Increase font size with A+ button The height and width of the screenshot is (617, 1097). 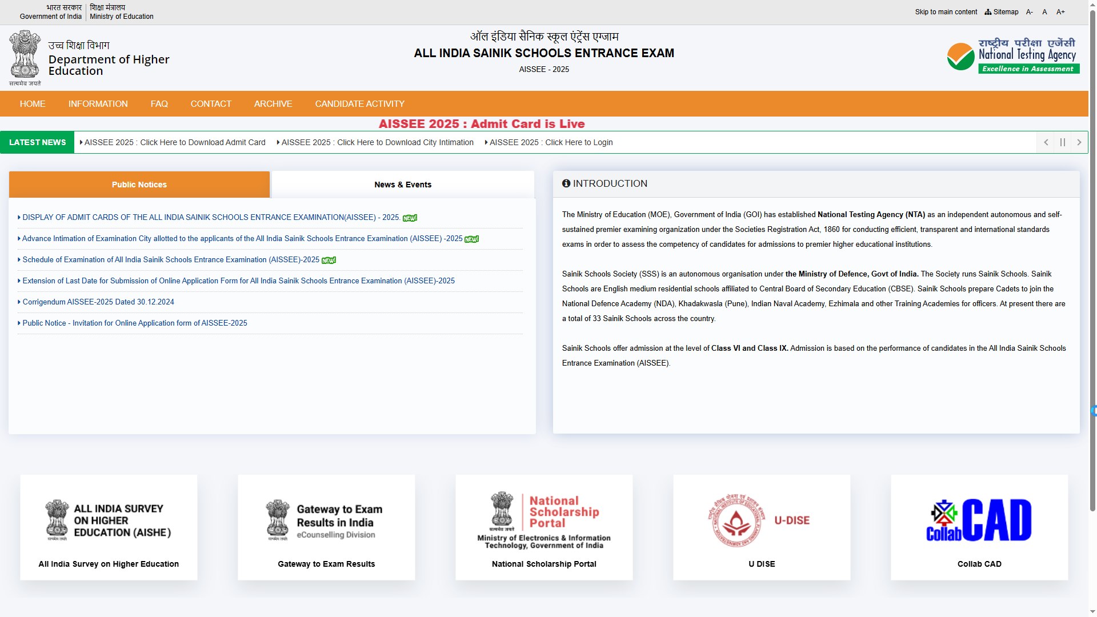pyautogui.click(x=1060, y=12)
